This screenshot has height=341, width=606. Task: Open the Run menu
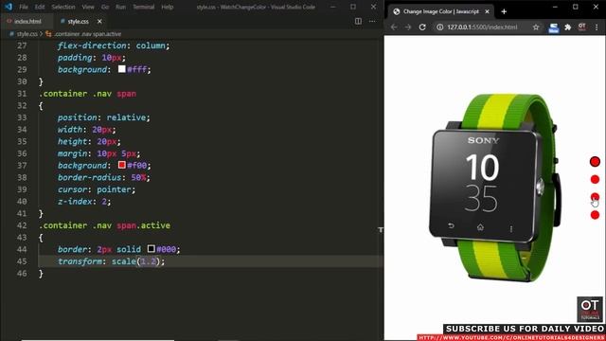click(120, 7)
